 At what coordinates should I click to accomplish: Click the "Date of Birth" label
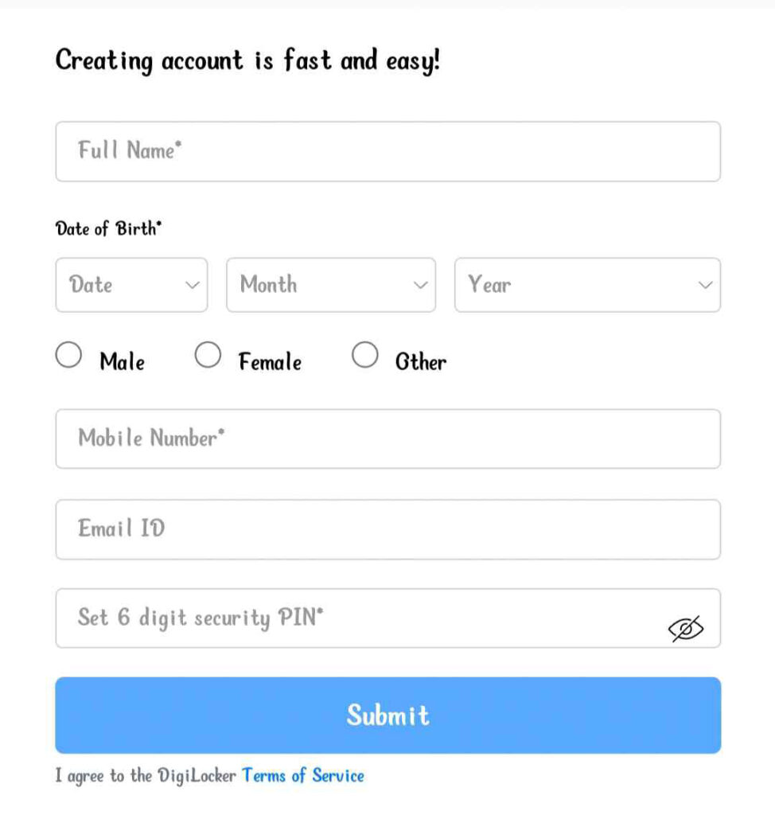pos(108,229)
